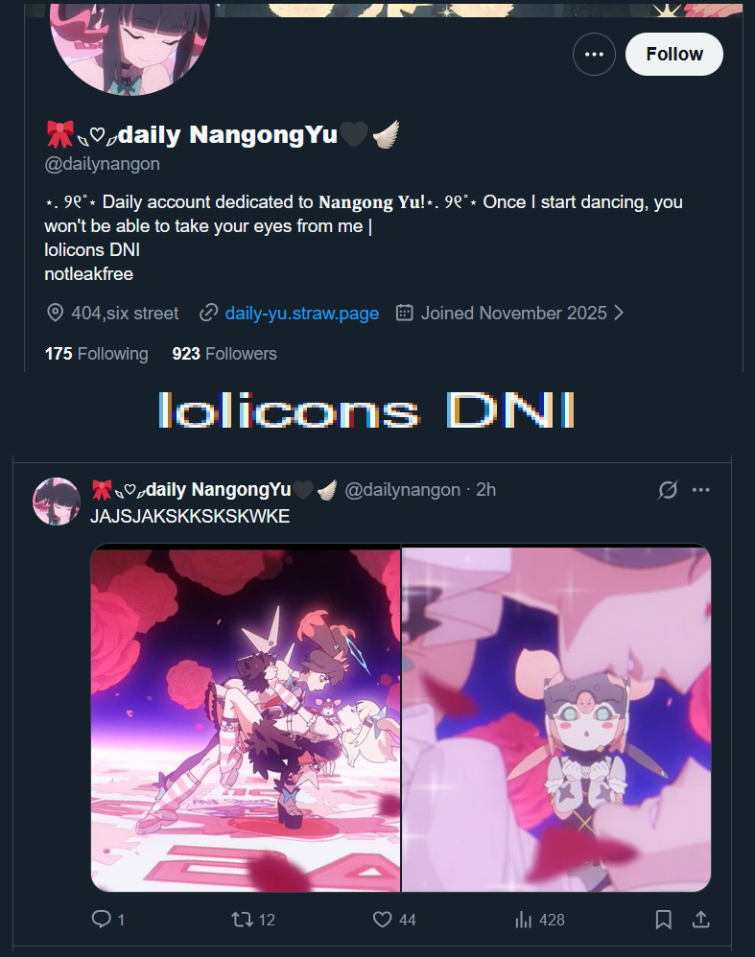Like the post with heart icon
Screen dimensions: 755x957
click(x=383, y=920)
